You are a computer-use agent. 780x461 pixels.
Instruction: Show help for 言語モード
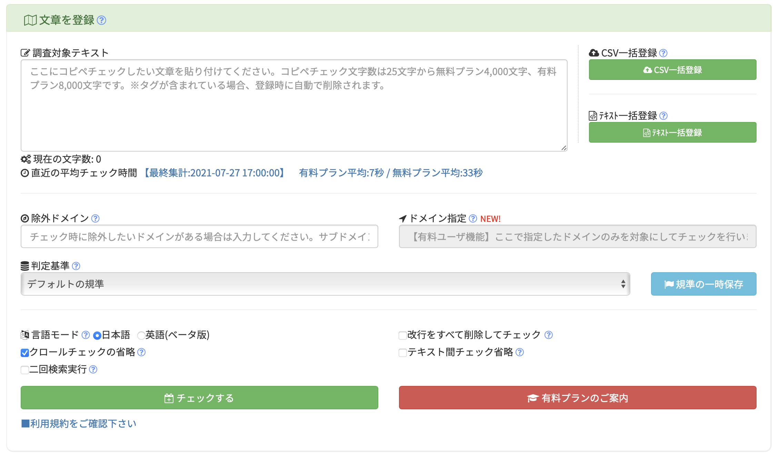pyautogui.click(x=86, y=335)
